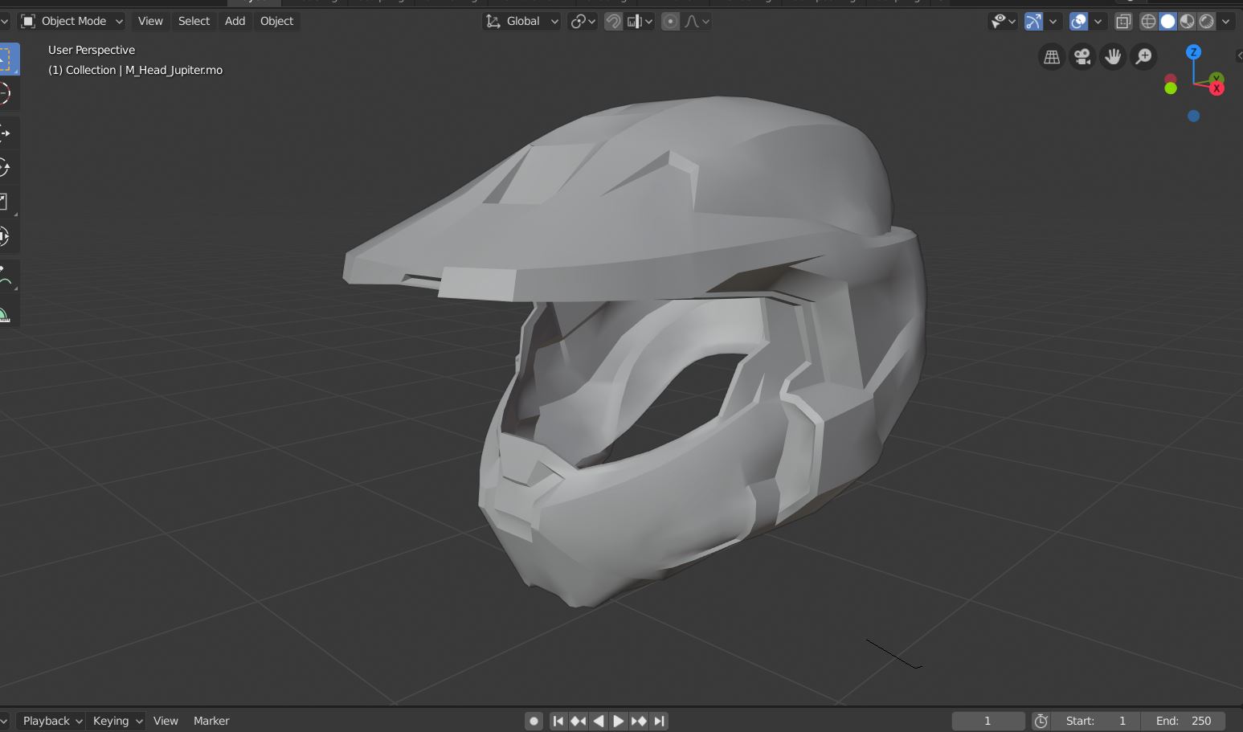Switch to rendered viewport shading
Image resolution: width=1243 pixels, height=732 pixels.
click(1207, 22)
